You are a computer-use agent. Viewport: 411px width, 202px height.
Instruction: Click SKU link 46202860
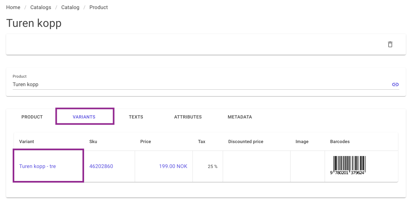(x=101, y=166)
